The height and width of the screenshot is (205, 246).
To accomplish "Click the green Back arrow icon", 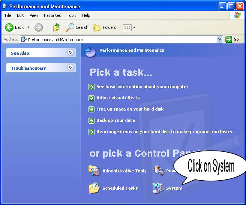I will (x=9, y=27).
